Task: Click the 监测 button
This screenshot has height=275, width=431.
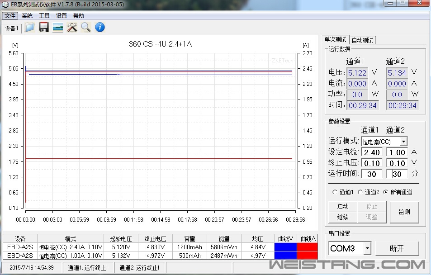Action: pos(404,212)
